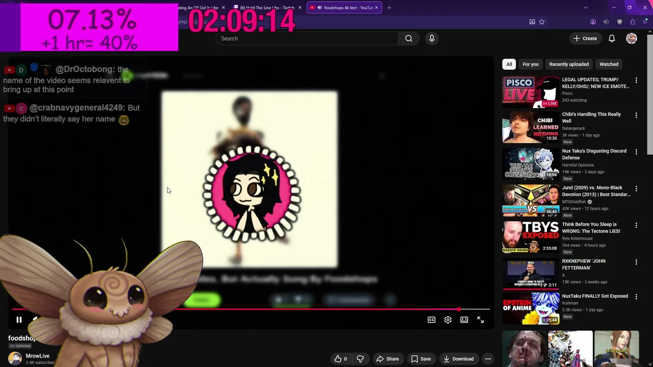Enter full screen mode

coord(481,320)
